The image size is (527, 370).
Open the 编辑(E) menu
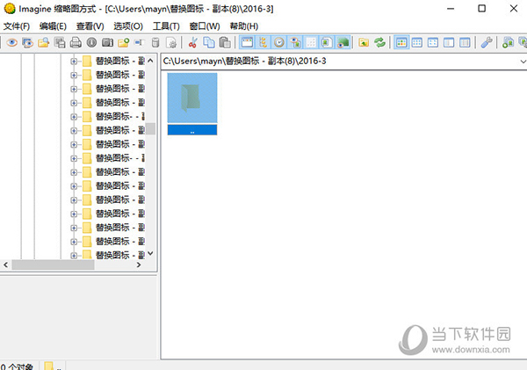(53, 26)
